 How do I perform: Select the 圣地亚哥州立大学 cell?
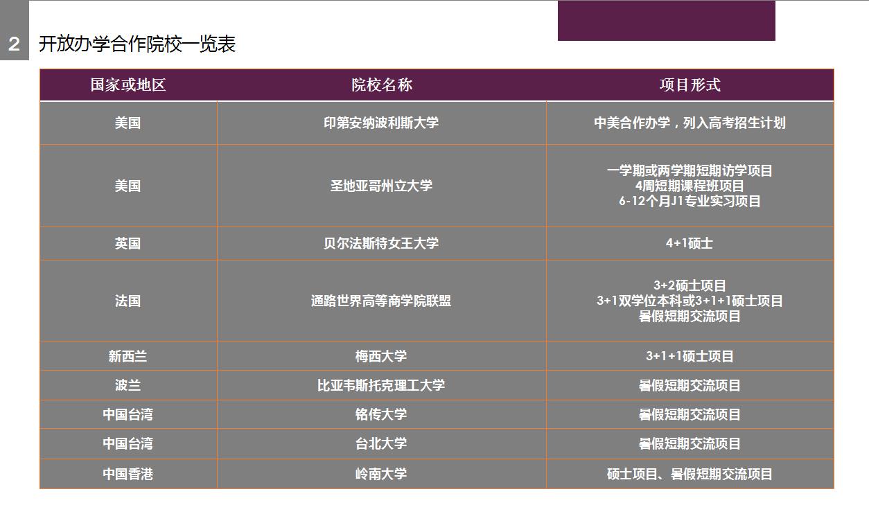pyautogui.click(x=381, y=186)
